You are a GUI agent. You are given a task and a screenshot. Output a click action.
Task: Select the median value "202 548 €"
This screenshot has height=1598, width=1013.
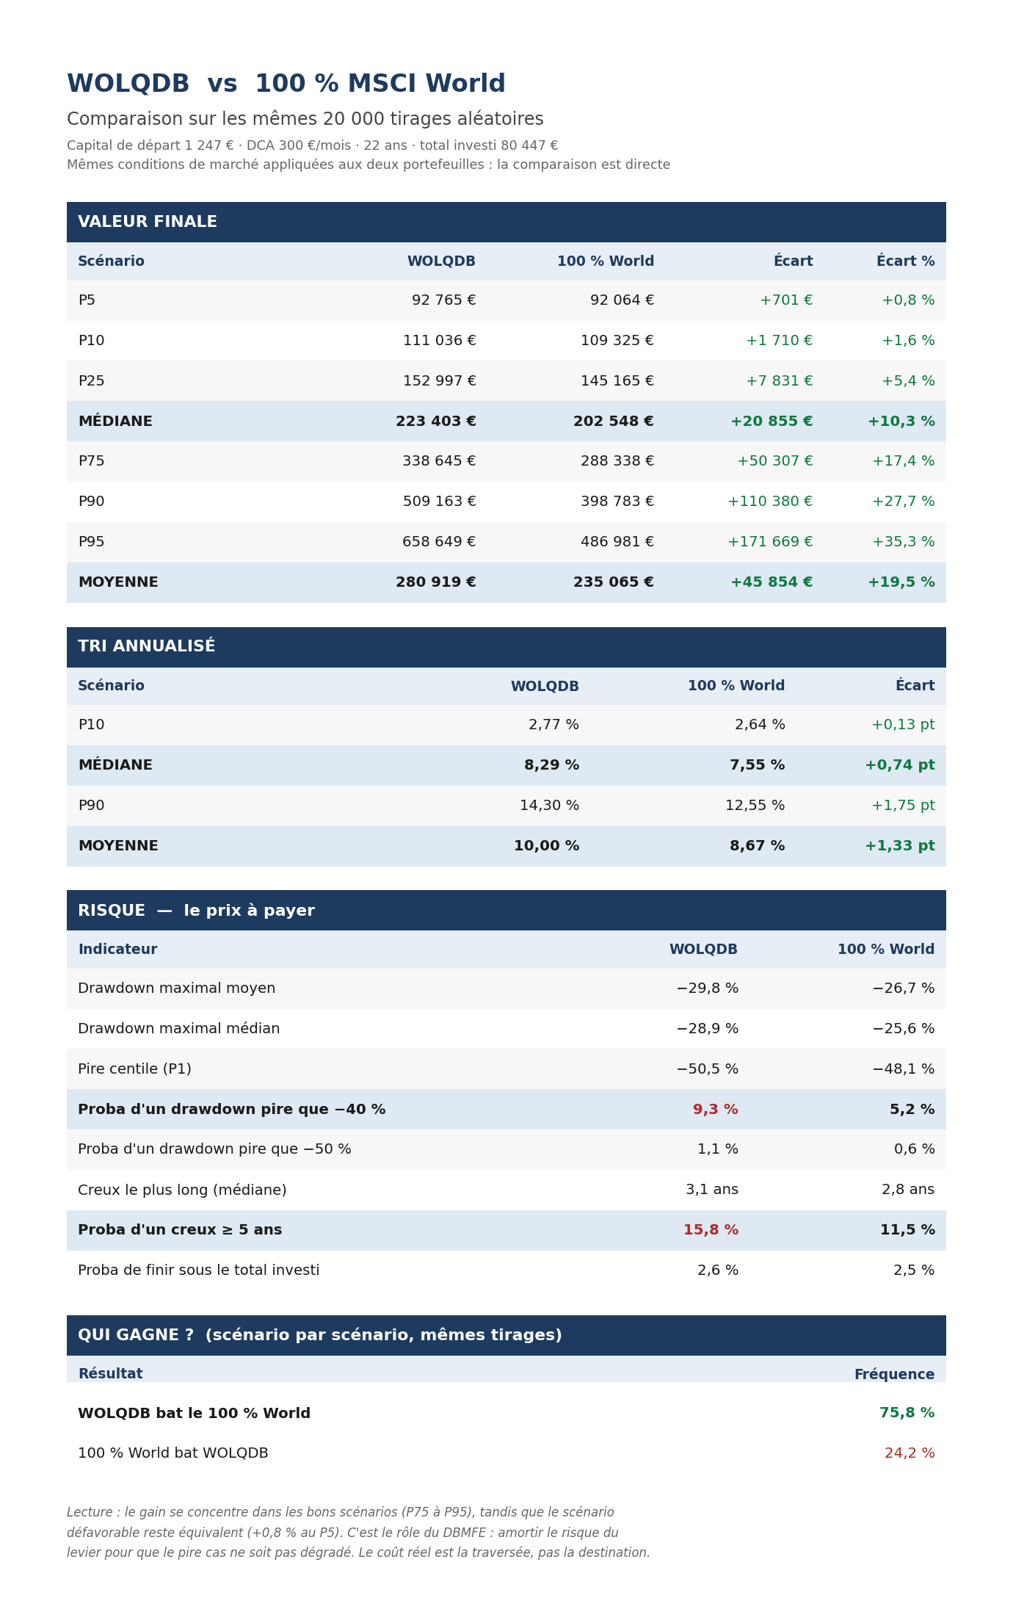tap(614, 422)
